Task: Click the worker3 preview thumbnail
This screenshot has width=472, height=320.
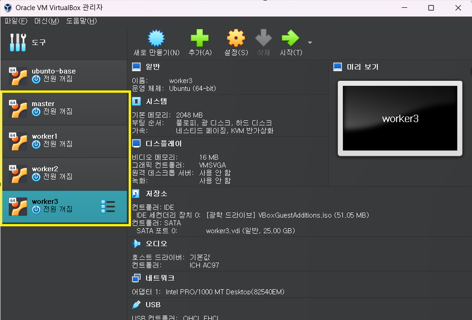Action: (x=400, y=118)
